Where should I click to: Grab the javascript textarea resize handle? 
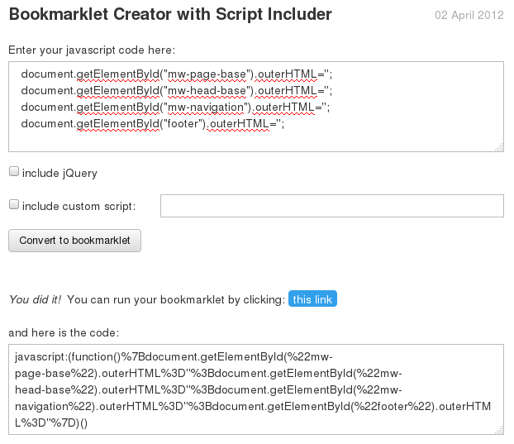(x=499, y=147)
